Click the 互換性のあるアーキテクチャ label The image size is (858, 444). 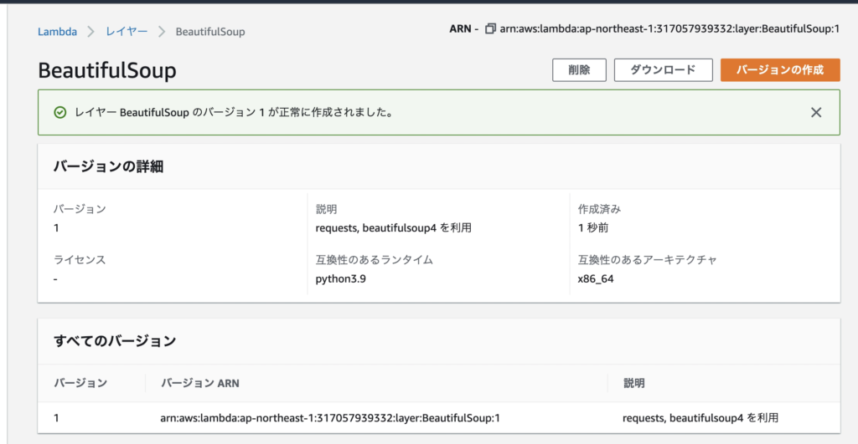pyautogui.click(x=648, y=260)
